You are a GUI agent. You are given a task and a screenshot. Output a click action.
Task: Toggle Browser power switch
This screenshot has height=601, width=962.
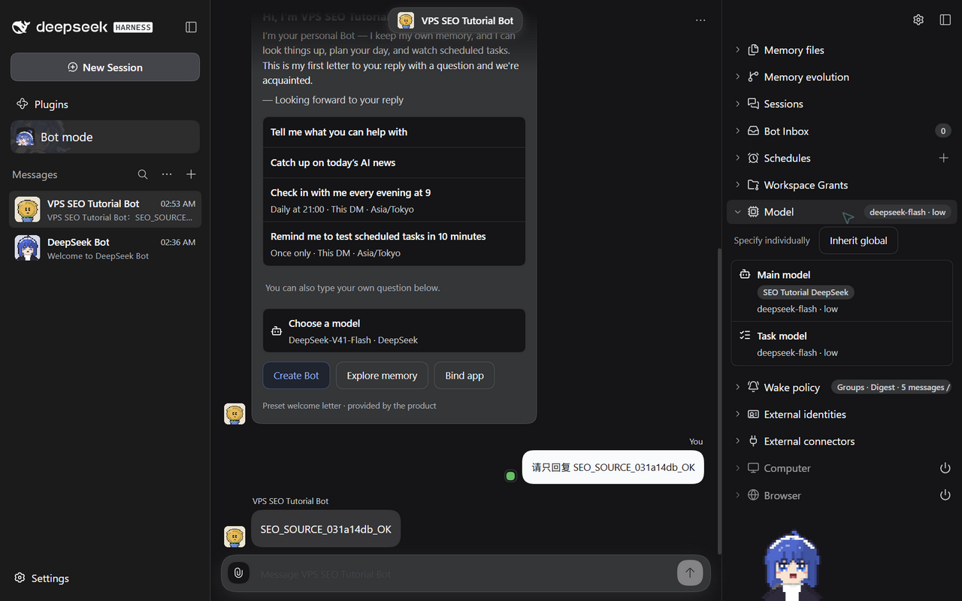[x=945, y=495]
